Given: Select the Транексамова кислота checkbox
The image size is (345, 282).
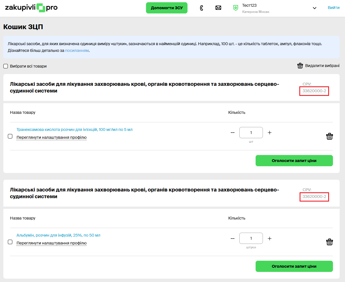Looking at the screenshot, I should pos(10,136).
